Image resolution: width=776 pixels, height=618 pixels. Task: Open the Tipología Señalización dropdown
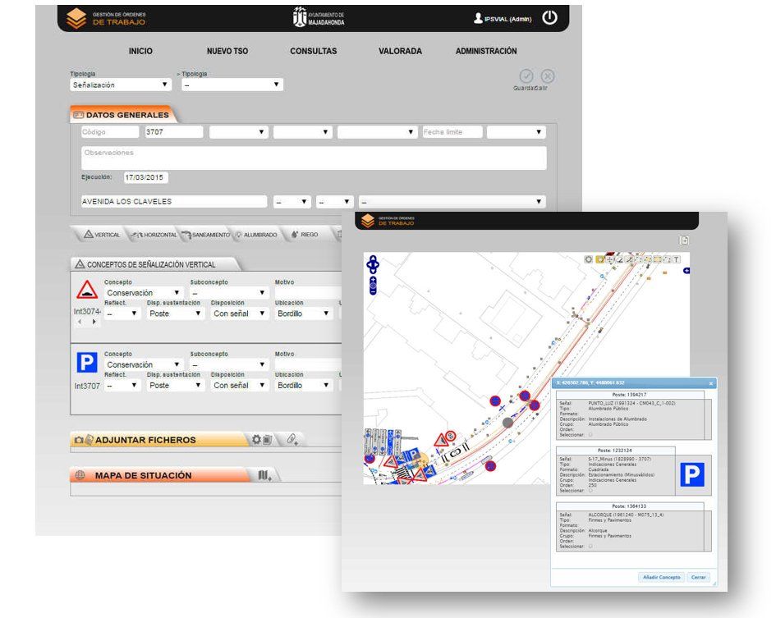point(121,85)
